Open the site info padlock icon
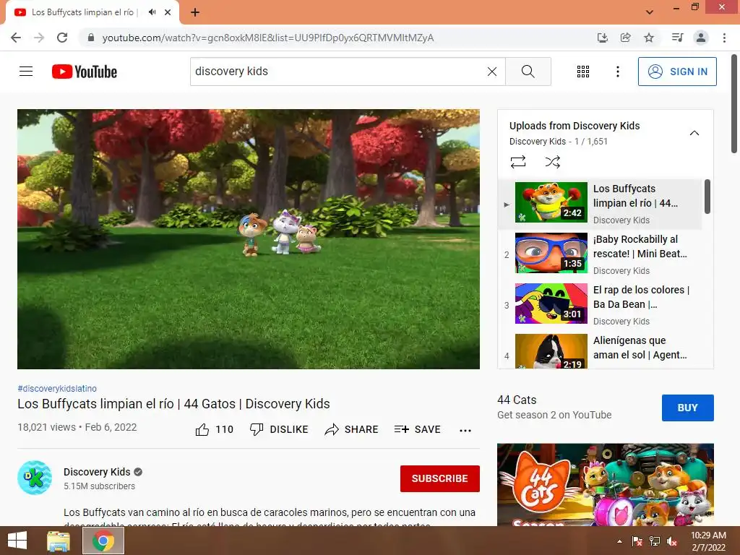This screenshot has width=740, height=555. click(91, 38)
